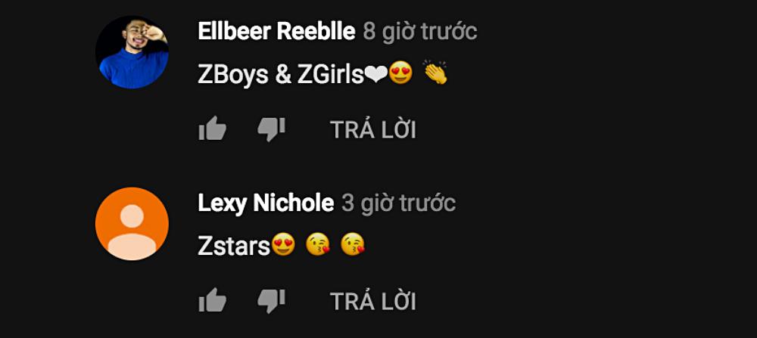
Task: Click TRẢ LỜI under Ellbeer Reeblle's comment
Action: click(372, 130)
